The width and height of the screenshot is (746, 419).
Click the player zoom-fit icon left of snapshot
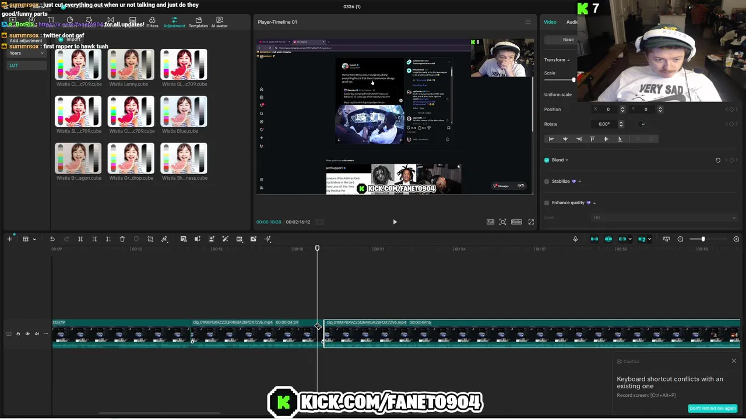[490, 222]
